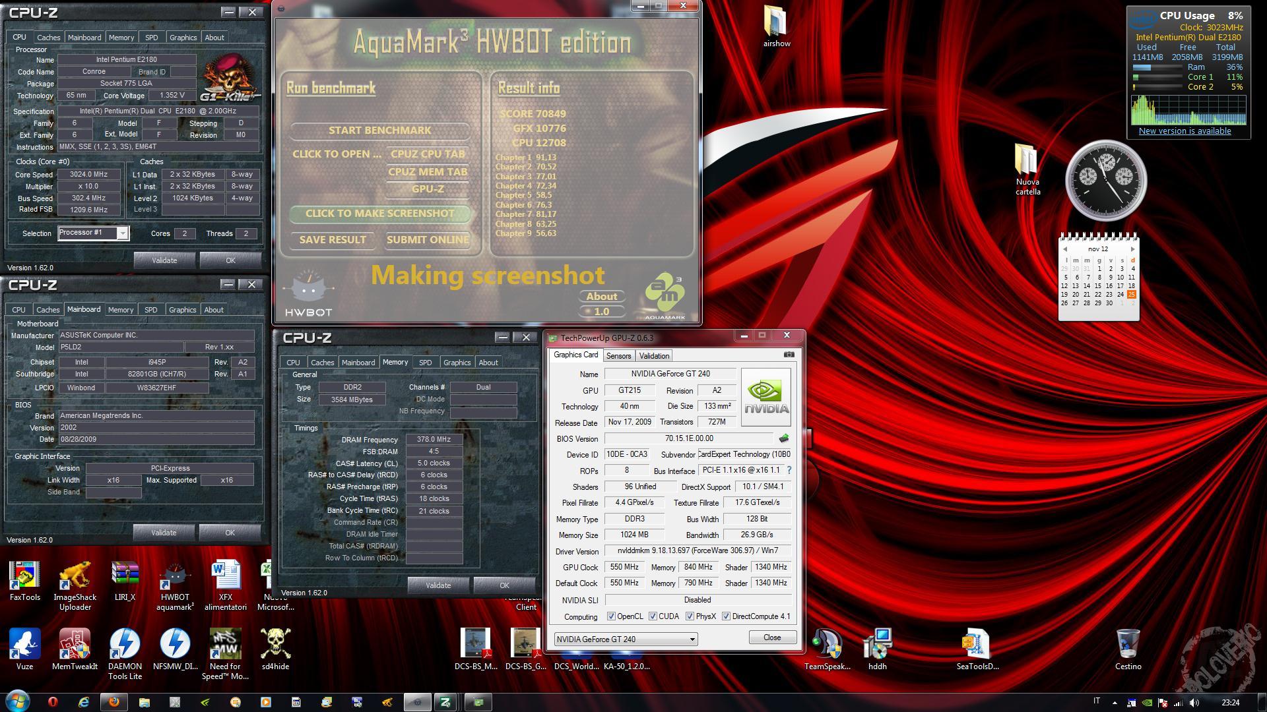Launch the Vuze desktop shortcut
This screenshot has width=1267, height=712.
tap(25, 649)
